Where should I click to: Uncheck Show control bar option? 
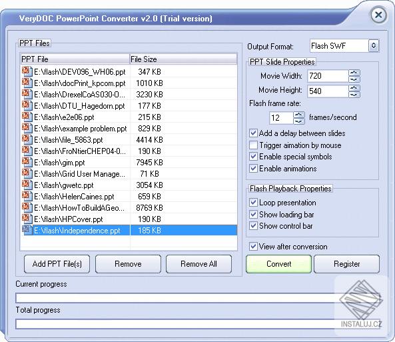[x=253, y=226]
